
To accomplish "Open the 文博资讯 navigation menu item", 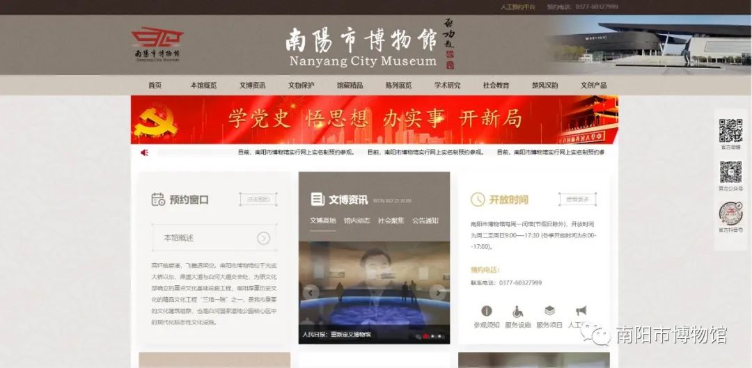I will pos(252,86).
